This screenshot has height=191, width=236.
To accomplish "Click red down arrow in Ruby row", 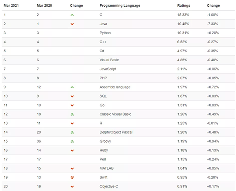I will coord(72,151).
